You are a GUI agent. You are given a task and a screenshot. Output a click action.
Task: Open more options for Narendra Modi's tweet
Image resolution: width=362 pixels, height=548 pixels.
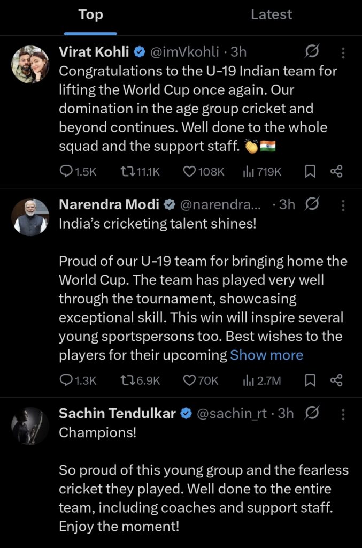click(343, 204)
